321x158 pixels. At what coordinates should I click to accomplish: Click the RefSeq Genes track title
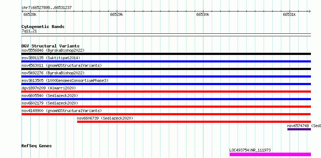point(37,146)
